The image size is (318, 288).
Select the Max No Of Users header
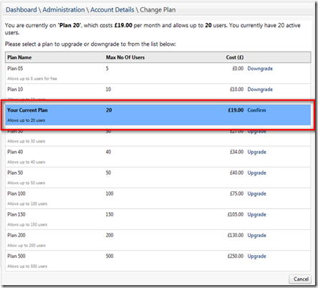coord(125,57)
